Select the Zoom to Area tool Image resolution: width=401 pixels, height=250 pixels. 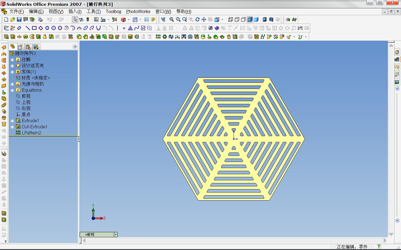(178, 19)
